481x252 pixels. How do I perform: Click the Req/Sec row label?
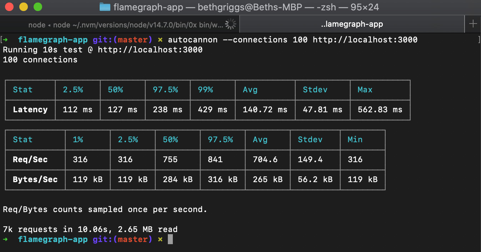30,160
